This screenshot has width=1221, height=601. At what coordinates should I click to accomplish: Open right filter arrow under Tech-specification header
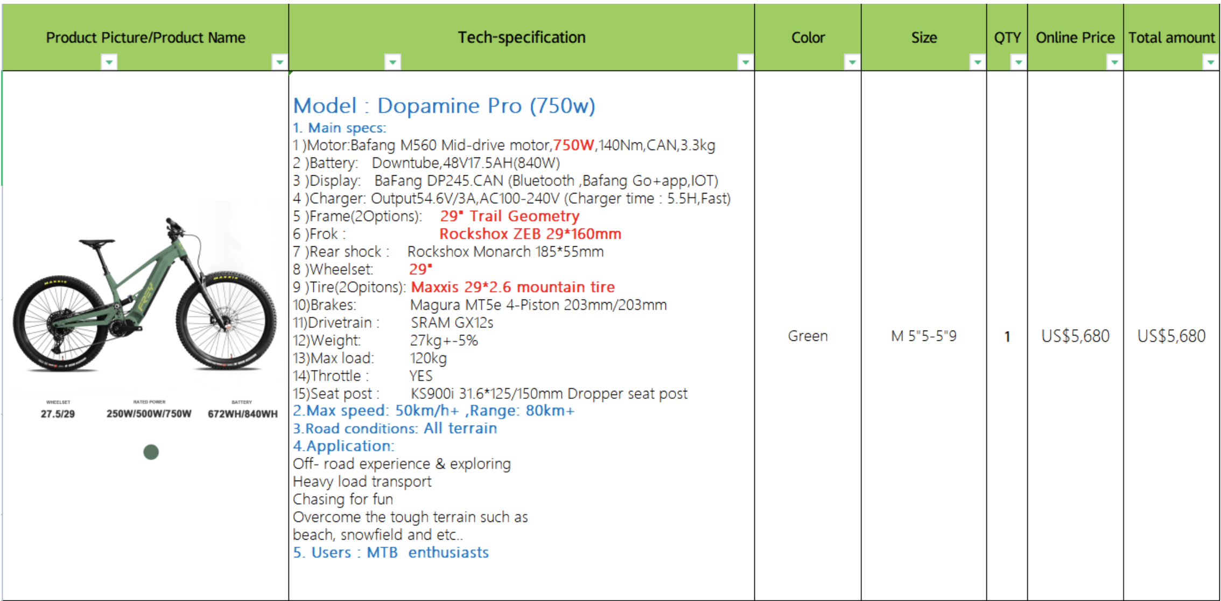(x=745, y=62)
